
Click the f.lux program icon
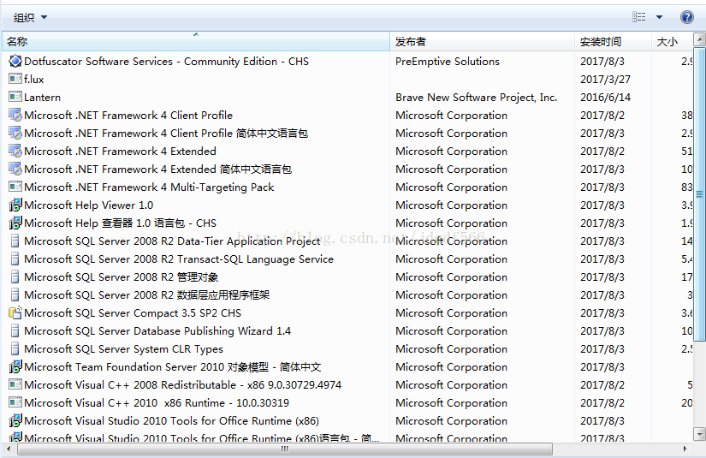[15, 79]
